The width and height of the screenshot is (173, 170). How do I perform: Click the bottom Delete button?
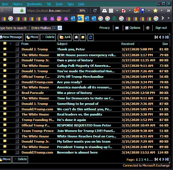[x=20, y=159]
